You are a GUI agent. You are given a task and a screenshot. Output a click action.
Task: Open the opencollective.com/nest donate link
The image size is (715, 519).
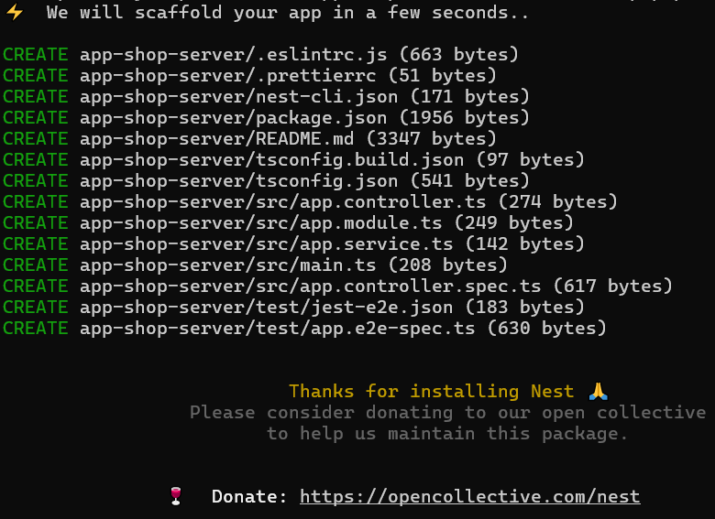click(x=469, y=497)
